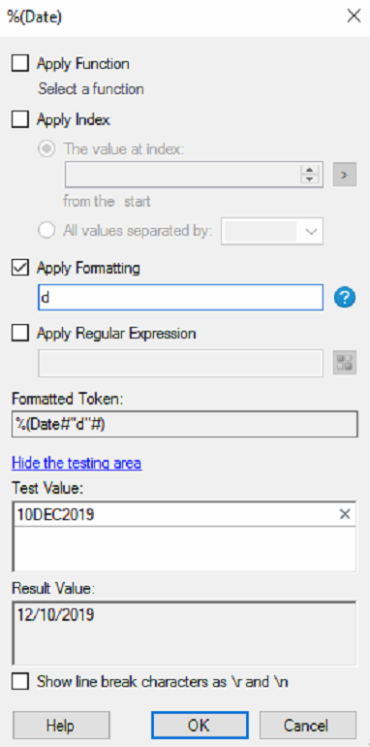Increase index value with up arrow
The image size is (370, 747).
[310, 170]
